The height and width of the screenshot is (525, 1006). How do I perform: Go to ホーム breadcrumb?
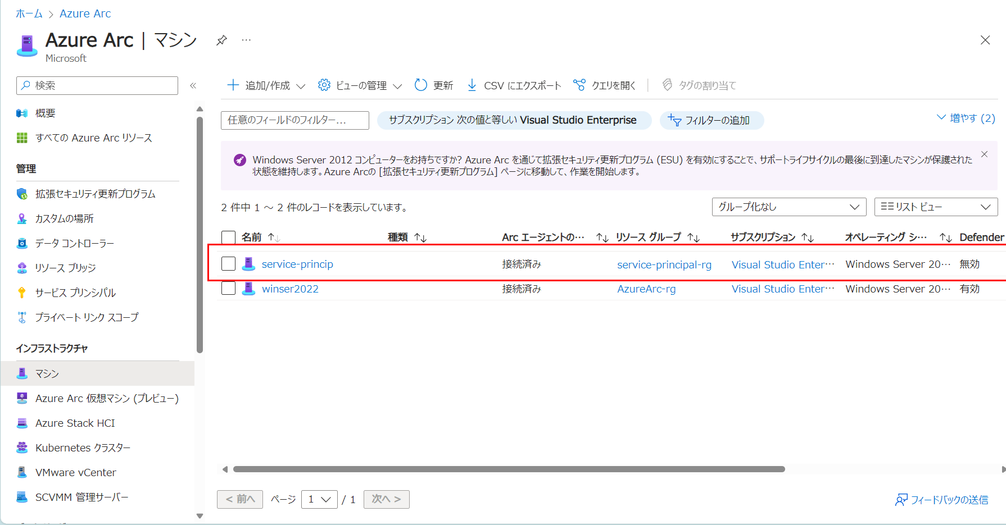29,13
